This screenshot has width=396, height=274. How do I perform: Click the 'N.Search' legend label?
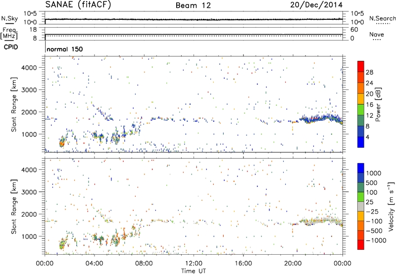382,18
